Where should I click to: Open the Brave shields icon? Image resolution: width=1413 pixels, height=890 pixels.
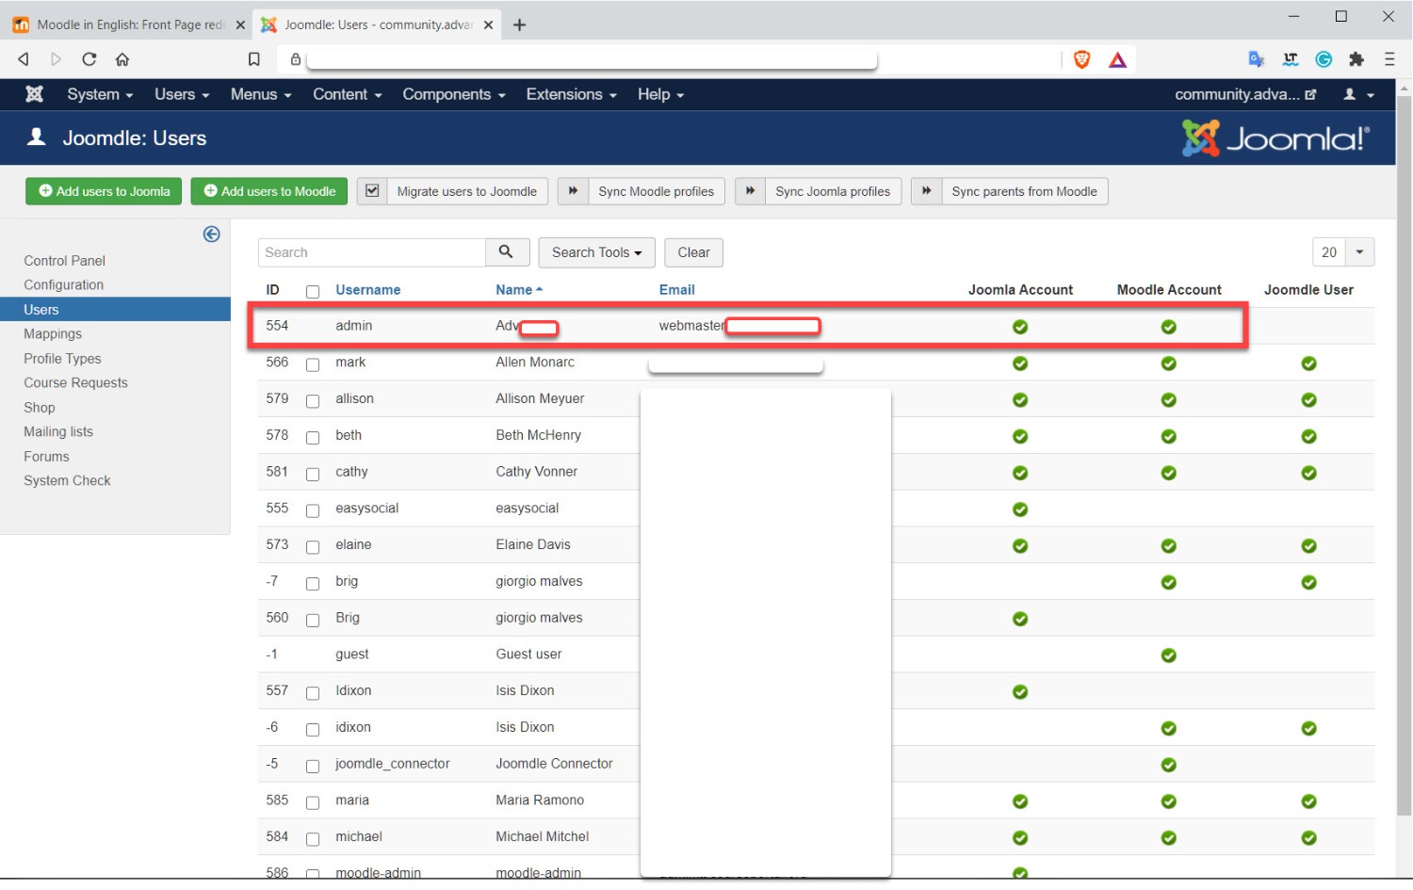pos(1081,59)
